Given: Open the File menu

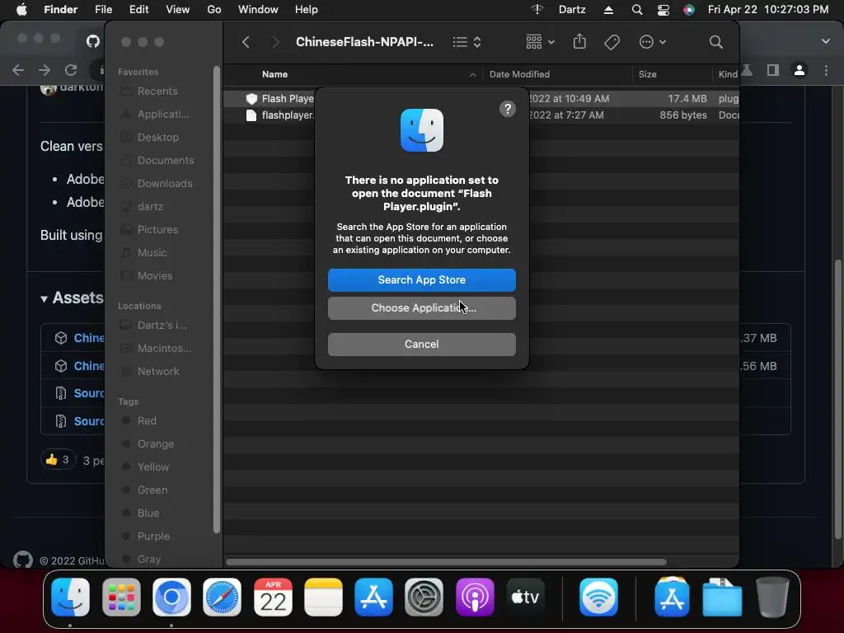Looking at the screenshot, I should 103,9.
